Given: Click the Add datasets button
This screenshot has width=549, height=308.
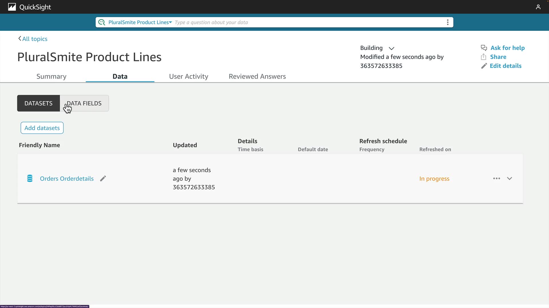Looking at the screenshot, I should (42, 128).
